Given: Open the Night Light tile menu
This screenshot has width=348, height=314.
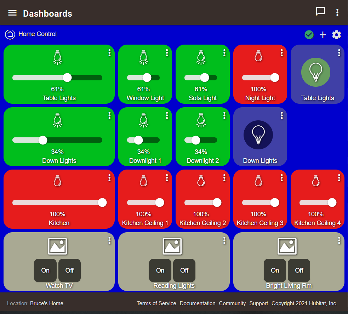Looking at the screenshot, I should coord(282,53).
